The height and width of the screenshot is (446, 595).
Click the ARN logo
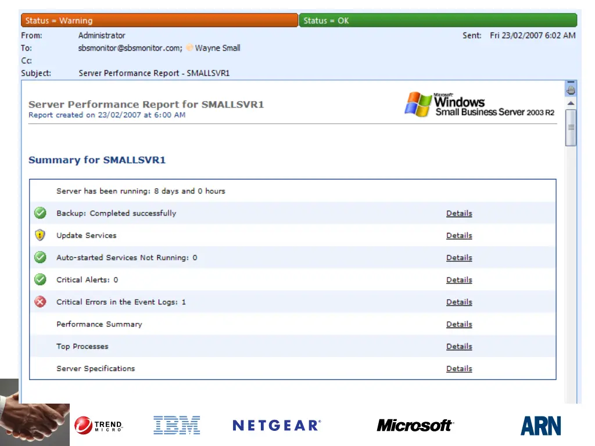pyautogui.click(x=541, y=426)
